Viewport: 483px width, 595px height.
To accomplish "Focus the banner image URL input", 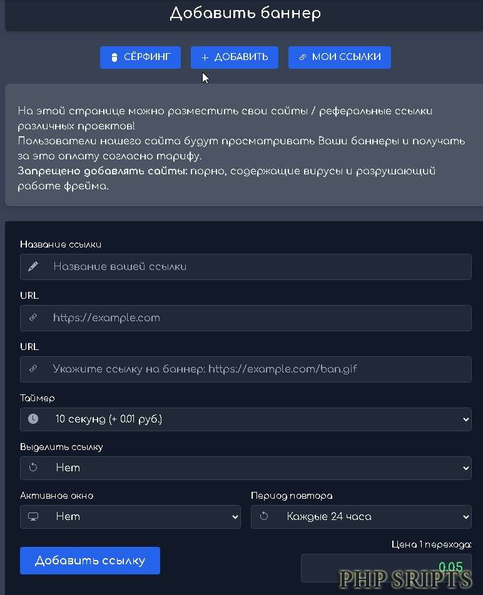I will tap(246, 369).
